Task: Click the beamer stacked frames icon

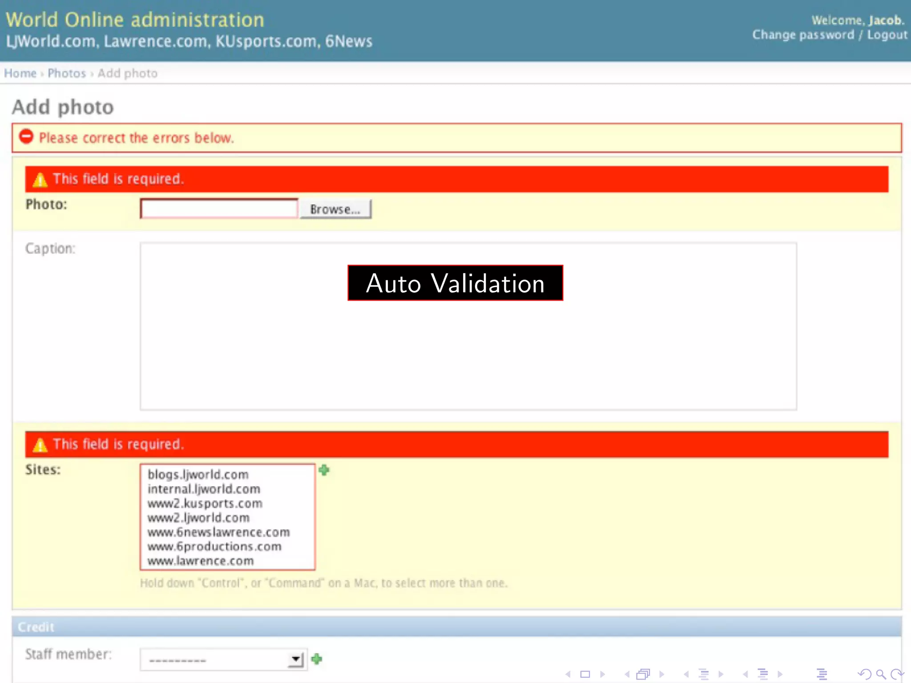Action: (643, 674)
